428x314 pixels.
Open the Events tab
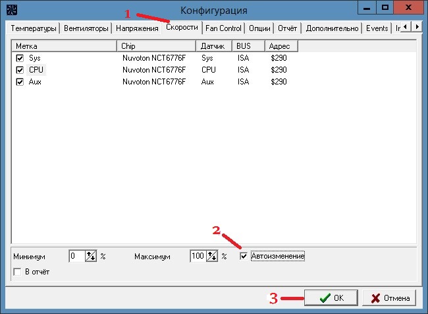tap(377, 28)
